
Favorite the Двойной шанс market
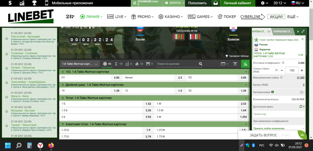pos(63,85)
